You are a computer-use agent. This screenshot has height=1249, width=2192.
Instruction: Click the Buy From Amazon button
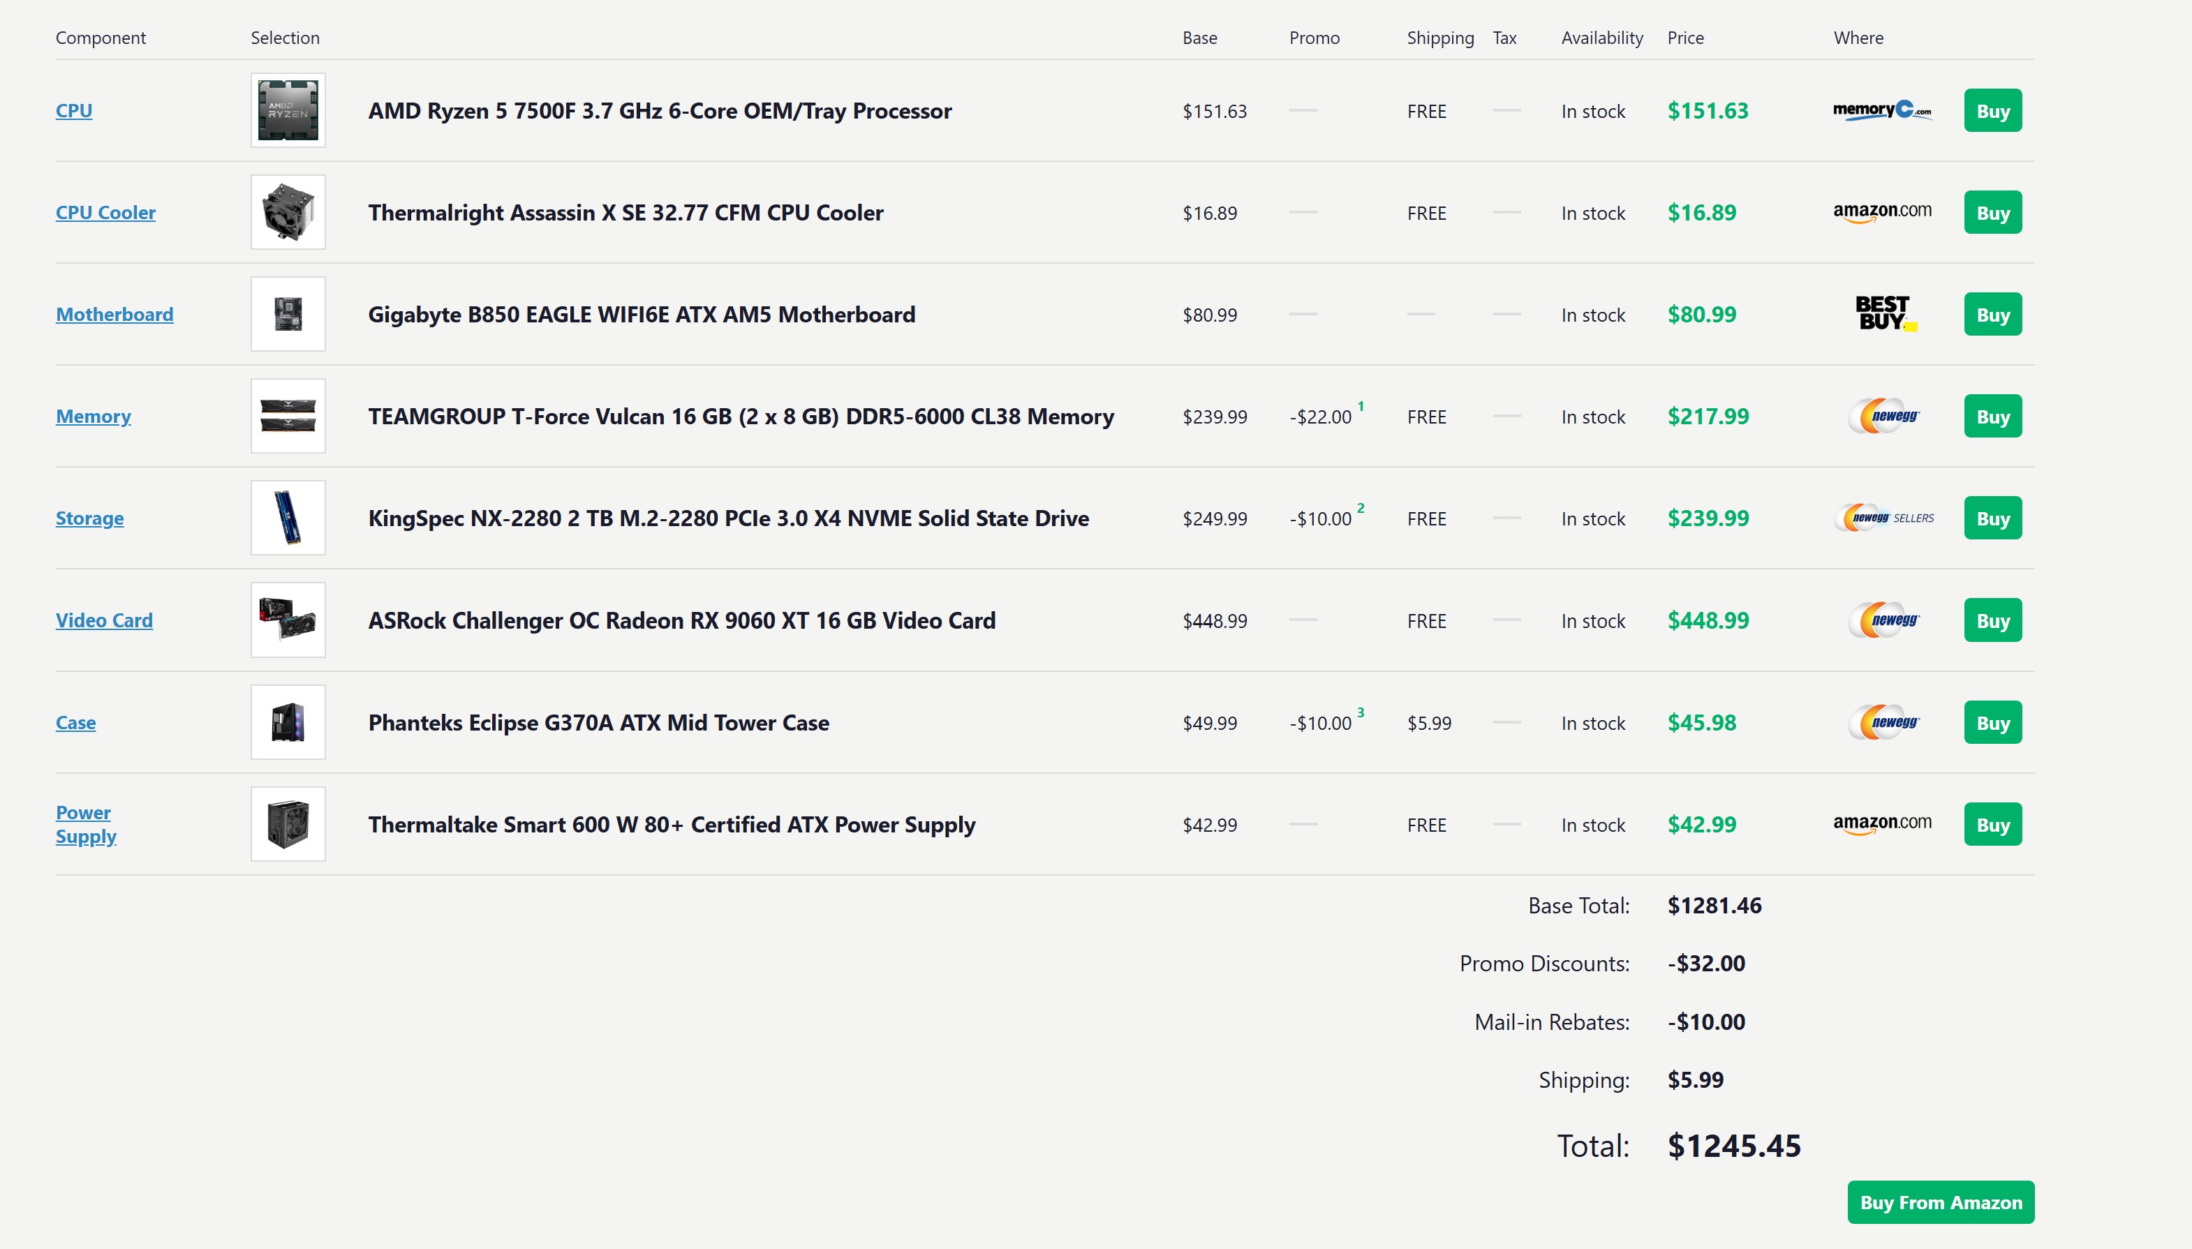tap(1941, 1203)
